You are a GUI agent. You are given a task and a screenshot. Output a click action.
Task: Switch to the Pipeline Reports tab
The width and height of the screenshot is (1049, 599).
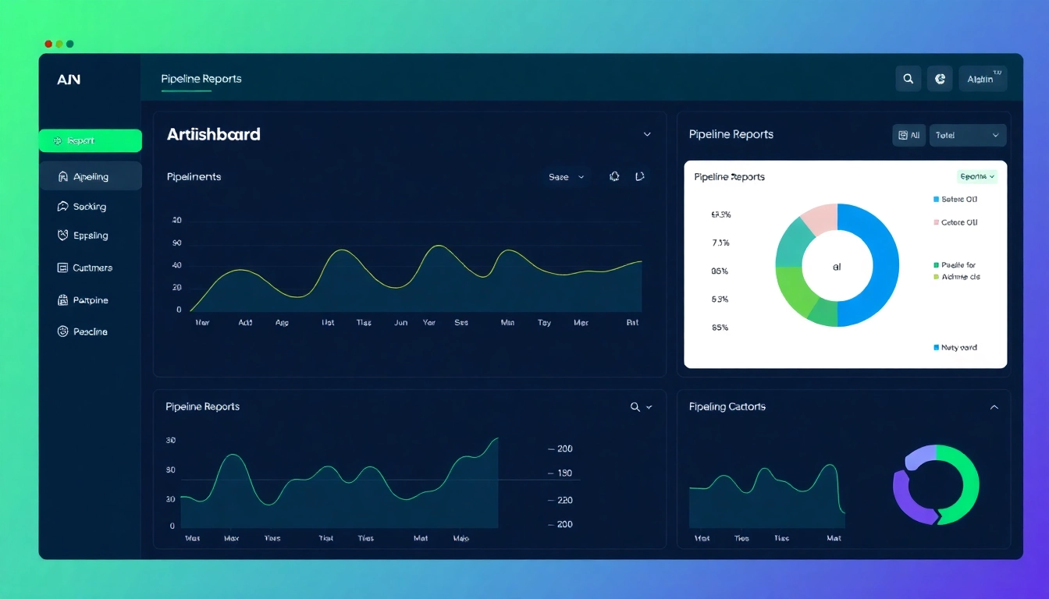pyautogui.click(x=201, y=79)
